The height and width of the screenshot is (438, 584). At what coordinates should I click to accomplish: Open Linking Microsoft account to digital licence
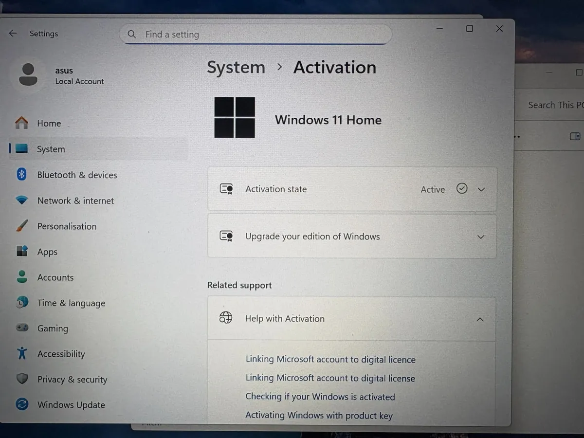(330, 360)
